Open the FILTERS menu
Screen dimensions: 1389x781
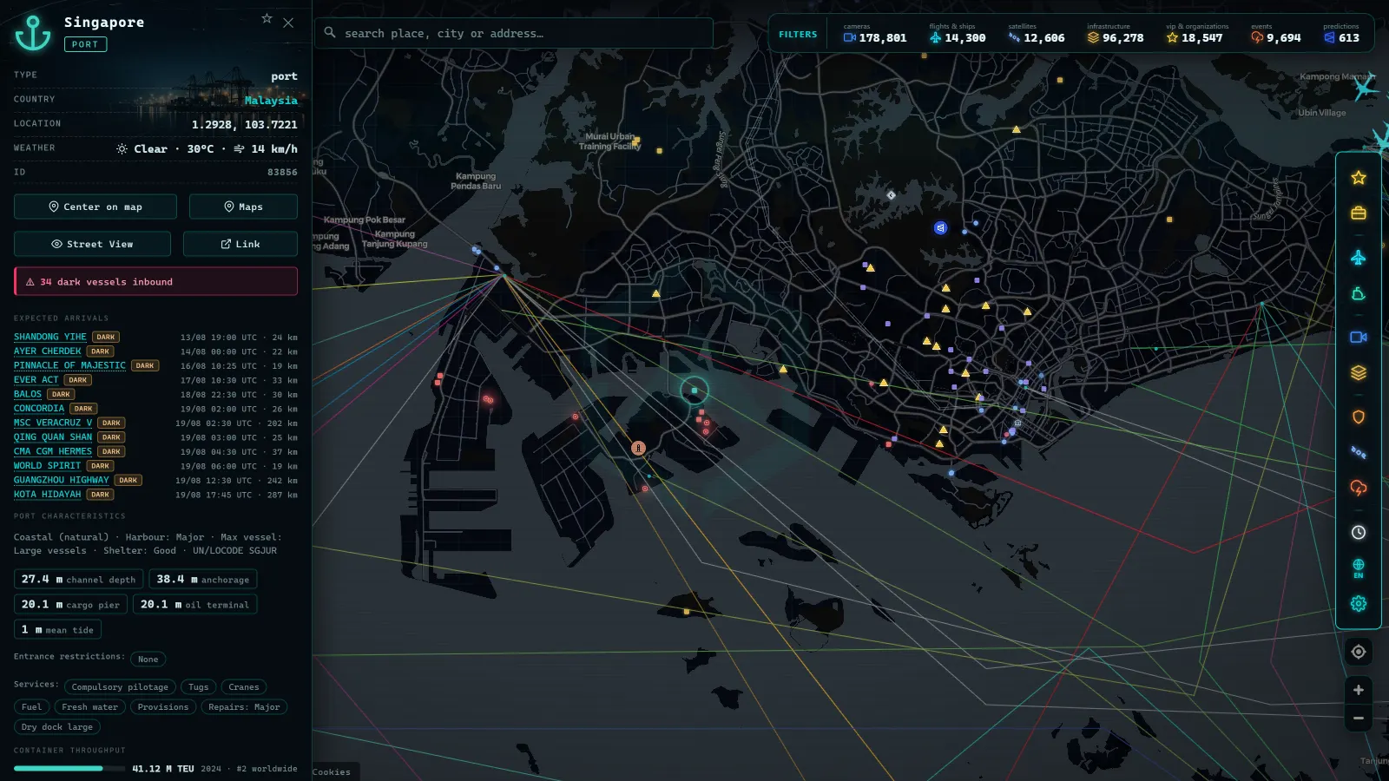[x=797, y=35]
